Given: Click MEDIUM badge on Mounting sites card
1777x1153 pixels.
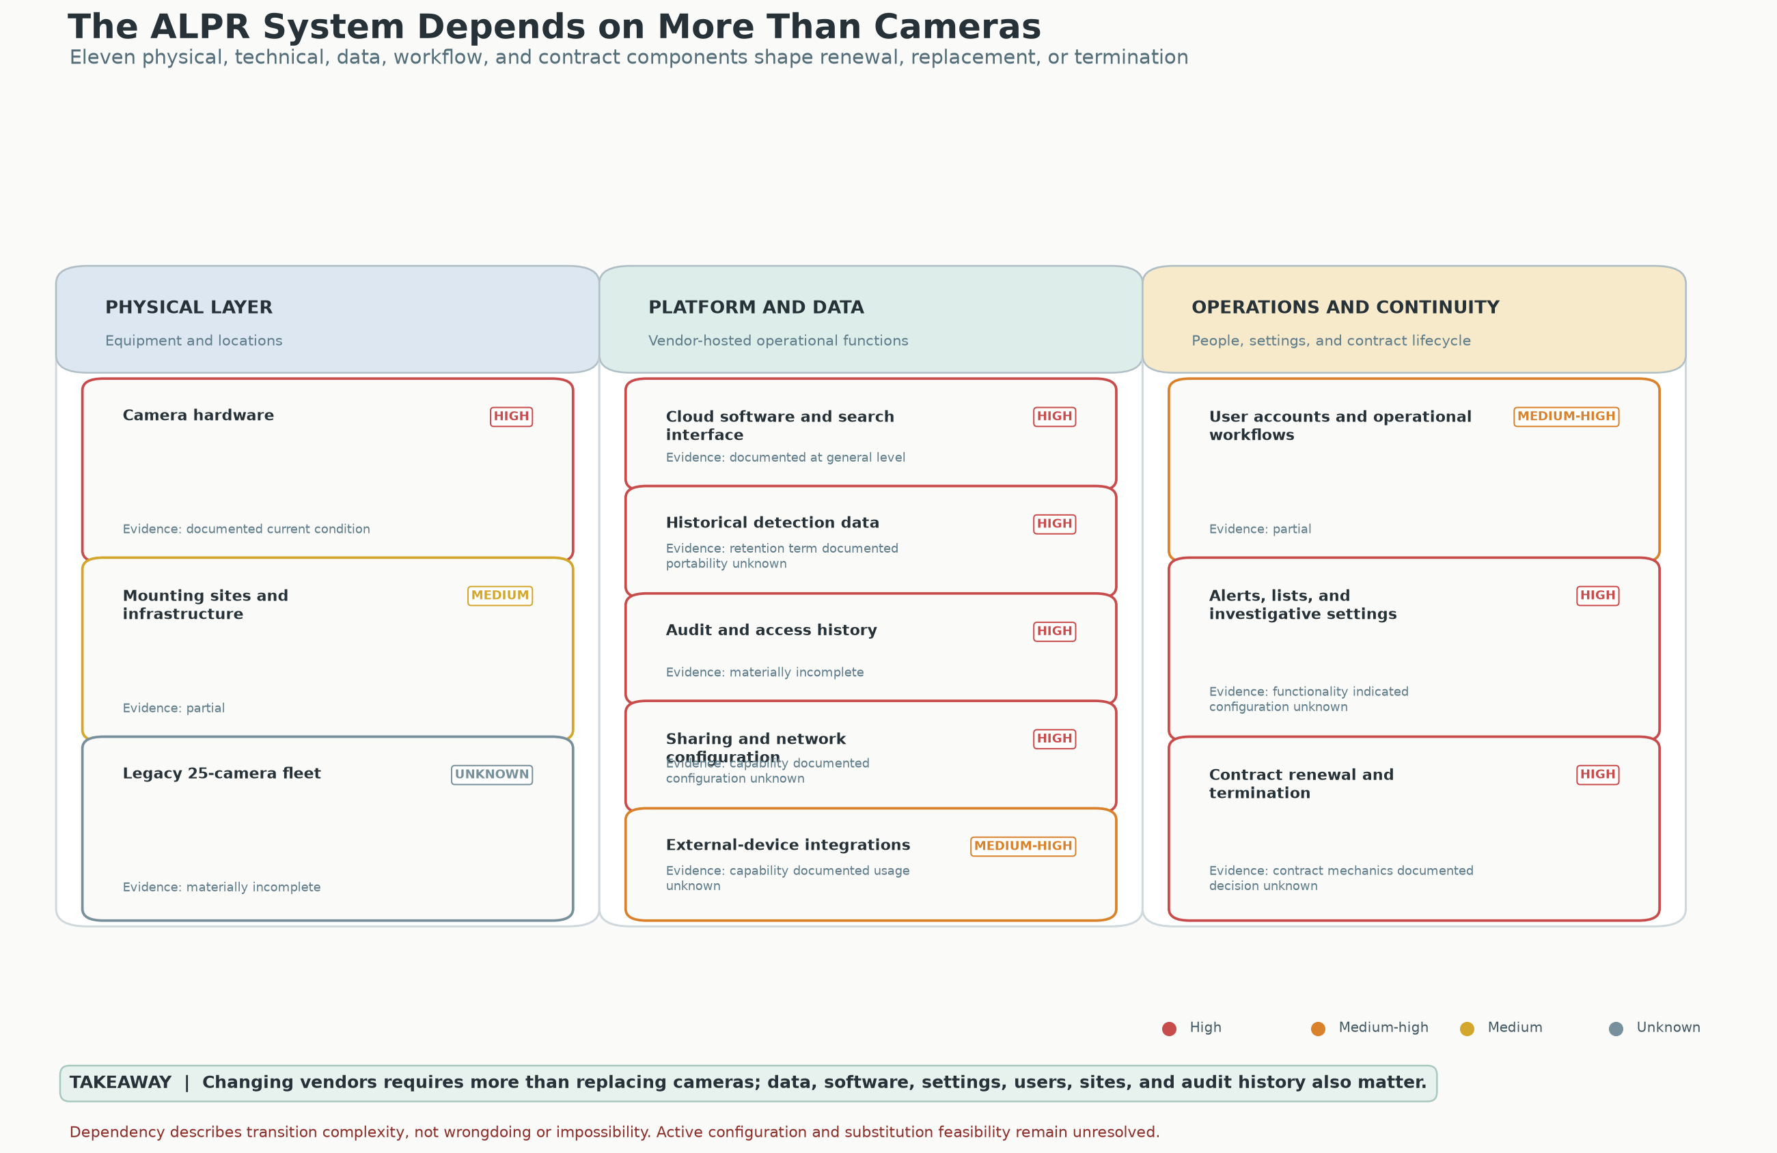Looking at the screenshot, I should pyautogui.click(x=500, y=596).
